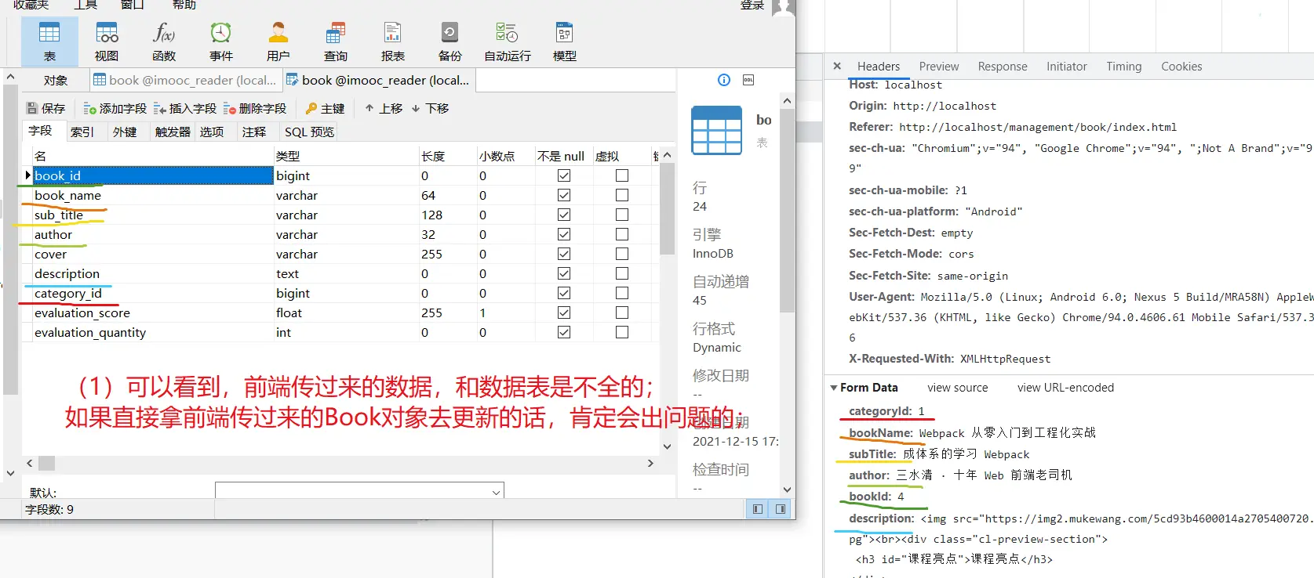Open the 查询 (Query) icon
The width and height of the screenshot is (1314, 578).
(336, 42)
